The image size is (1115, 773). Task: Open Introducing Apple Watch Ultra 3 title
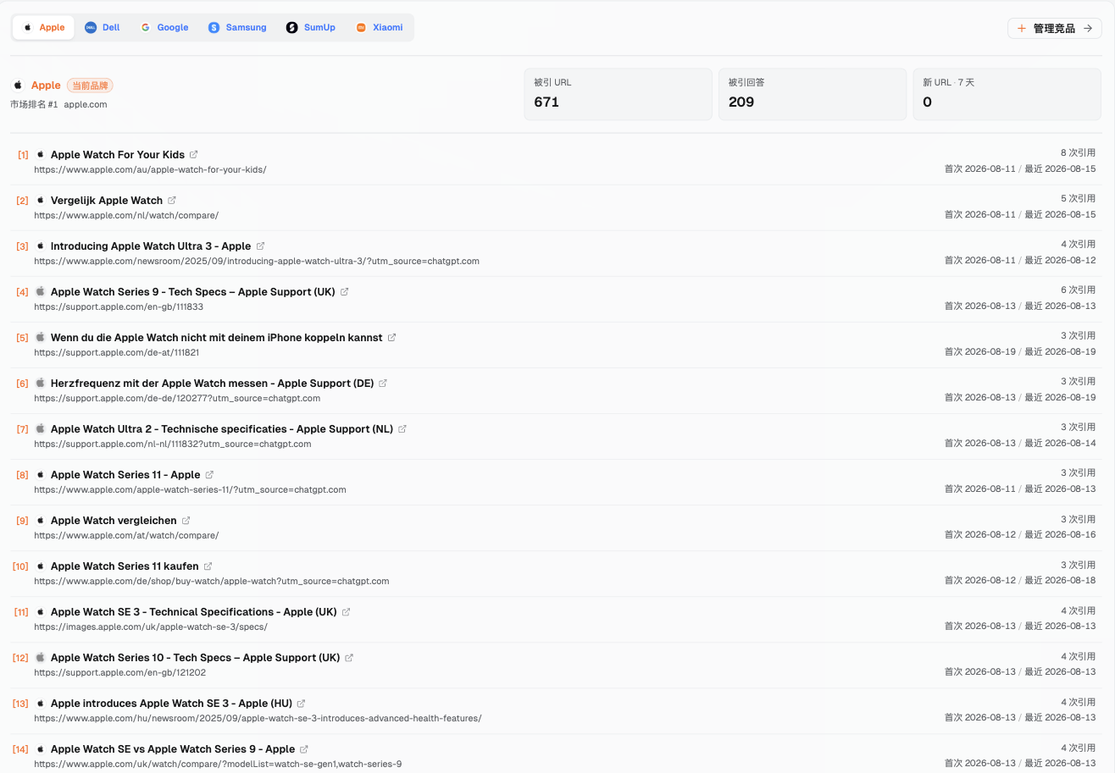tap(151, 246)
